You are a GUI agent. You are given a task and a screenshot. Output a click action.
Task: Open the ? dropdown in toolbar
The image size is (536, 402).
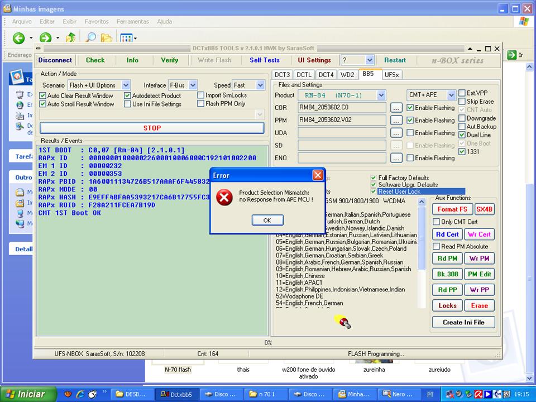370,60
